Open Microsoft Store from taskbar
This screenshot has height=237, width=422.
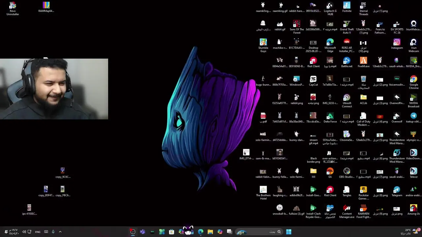pyautogui.click(x=171, y=232)
